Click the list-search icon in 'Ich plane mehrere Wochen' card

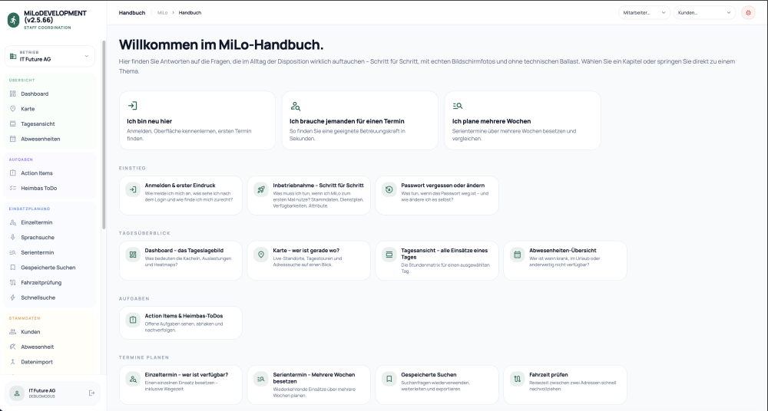[458, 106]
